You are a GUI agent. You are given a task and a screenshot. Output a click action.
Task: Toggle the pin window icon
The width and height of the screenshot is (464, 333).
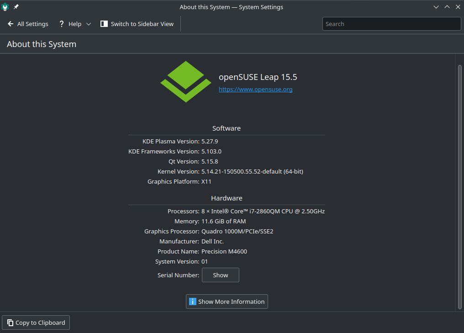point(16,7)
